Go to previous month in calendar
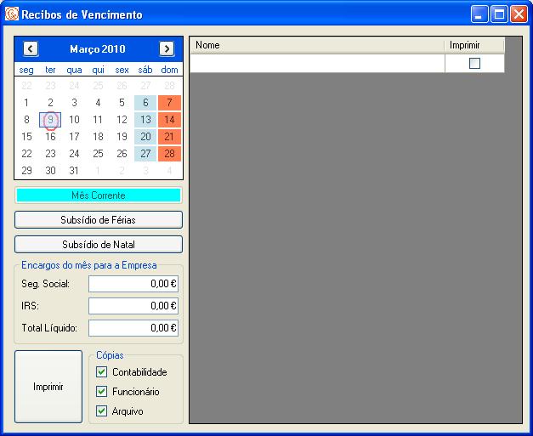 point(31,49)
